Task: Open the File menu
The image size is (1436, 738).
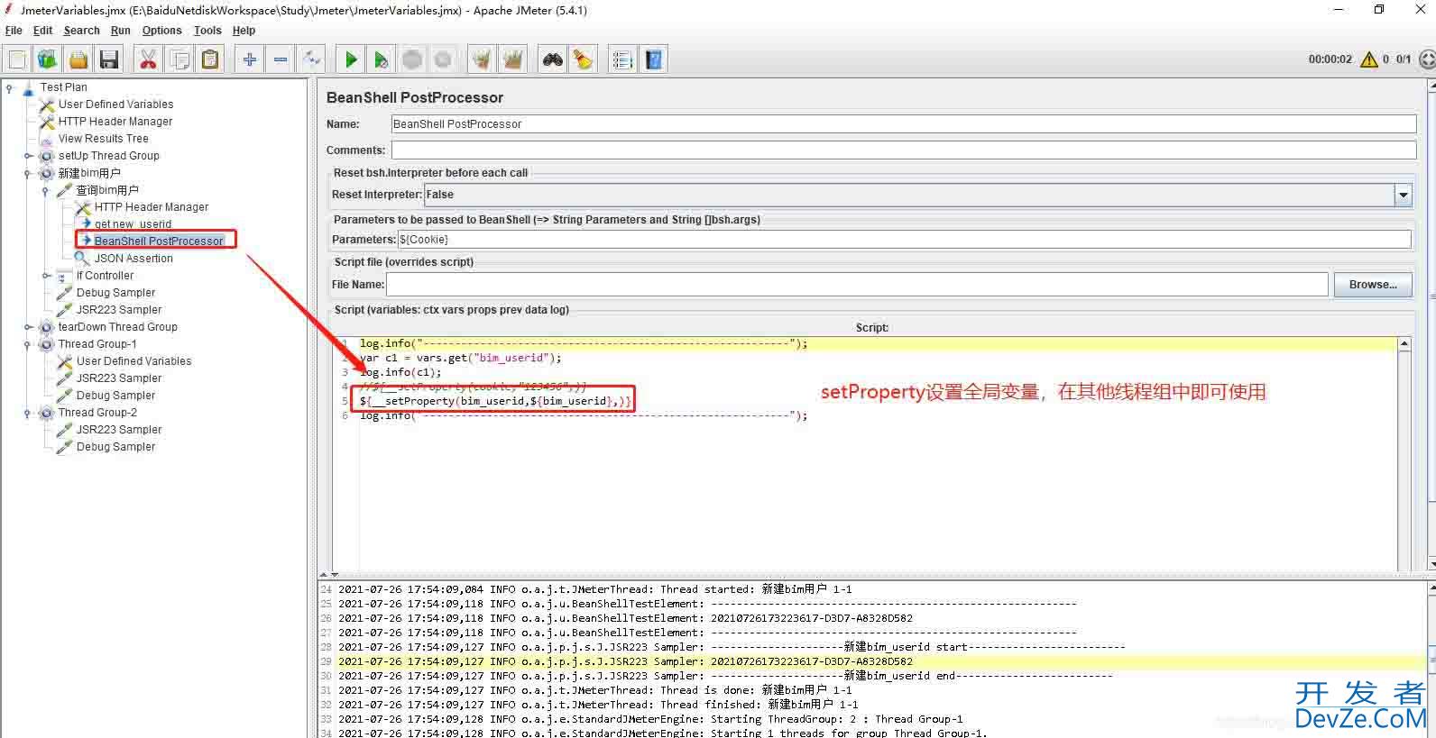Action: [x=14, y=31]
